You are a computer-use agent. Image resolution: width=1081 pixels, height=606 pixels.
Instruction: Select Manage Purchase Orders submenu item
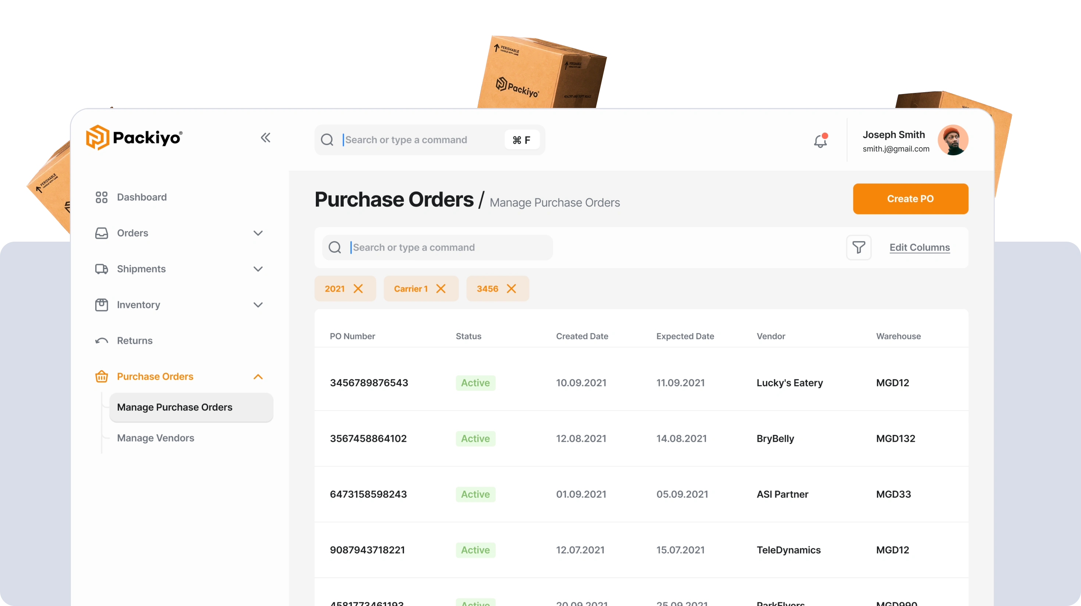click(x=191, y=407)
